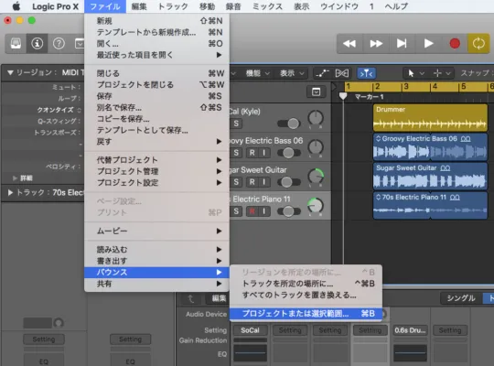This screenshot has height=366, width=494.
Task: Click the Sugar Sweet Guitar pan knob
Action: [316, 177]
